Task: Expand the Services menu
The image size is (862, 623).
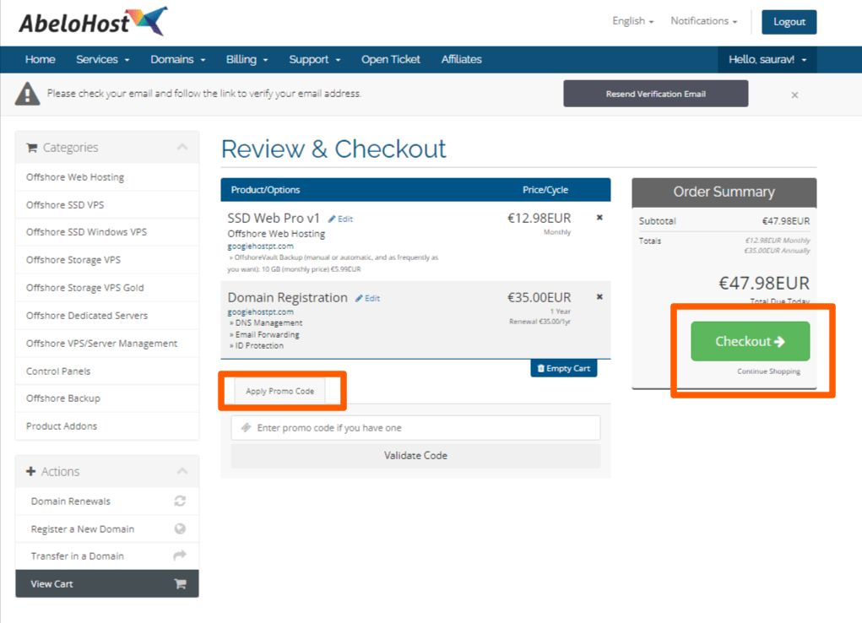Action: click(x=102, y=59)
